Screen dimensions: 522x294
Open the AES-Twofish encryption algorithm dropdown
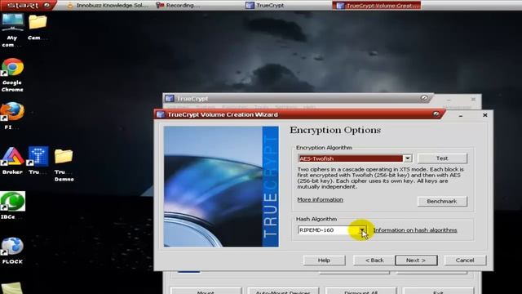point(407,158)
